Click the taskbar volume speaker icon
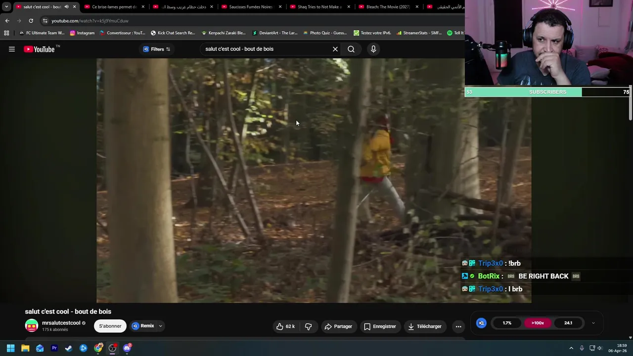This screenshot has width=633, height=356. click(599, 348)
